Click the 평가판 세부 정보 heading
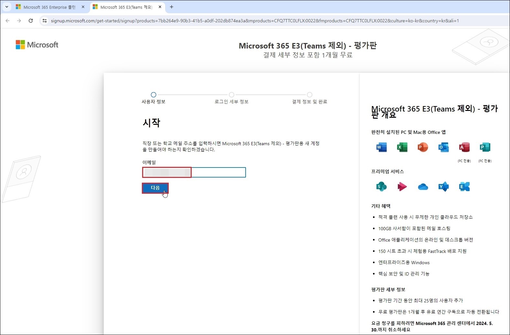Viewport: 510px width, 335px height. point(388,289)
